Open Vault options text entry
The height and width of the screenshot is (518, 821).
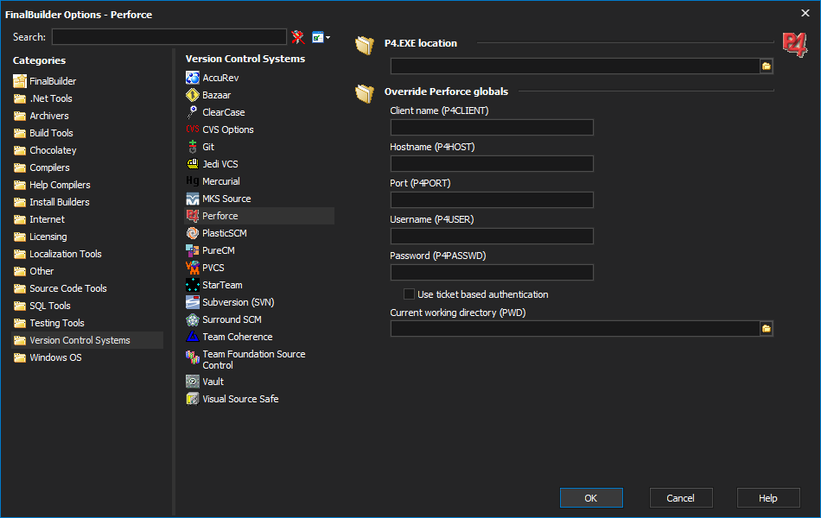pos(213,382)
